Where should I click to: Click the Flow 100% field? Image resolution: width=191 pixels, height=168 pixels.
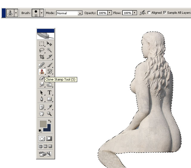[128, 13]
